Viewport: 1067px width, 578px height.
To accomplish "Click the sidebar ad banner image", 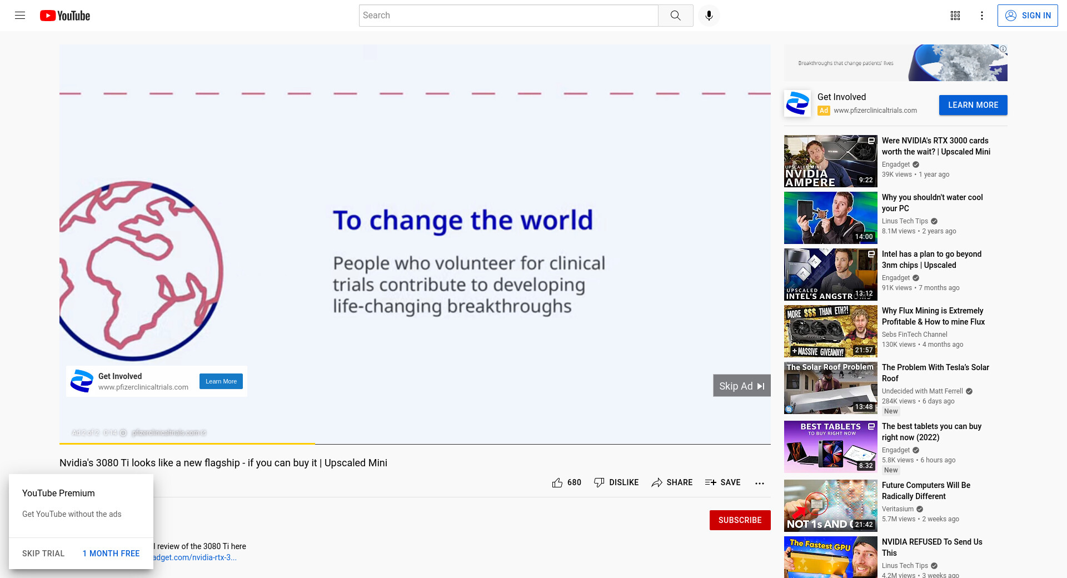I will point(895,63).
